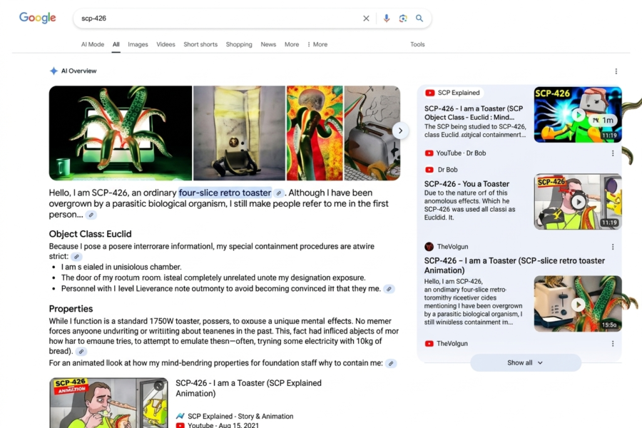This screenshot has height=428, width=642.
Task: Click the AI Overview sparkle icon
Action: coord(53,71)
